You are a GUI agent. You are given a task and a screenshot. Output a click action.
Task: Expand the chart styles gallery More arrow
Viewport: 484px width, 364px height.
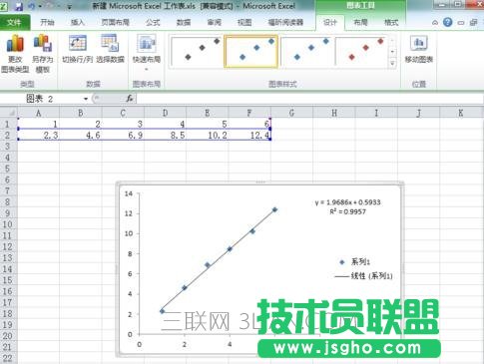point(392,63)
